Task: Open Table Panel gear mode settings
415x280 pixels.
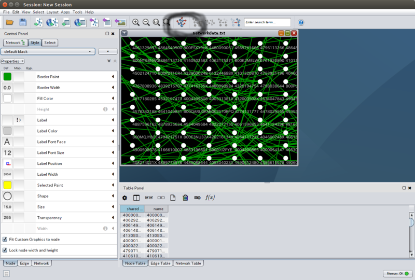Action: click(125, 198)
